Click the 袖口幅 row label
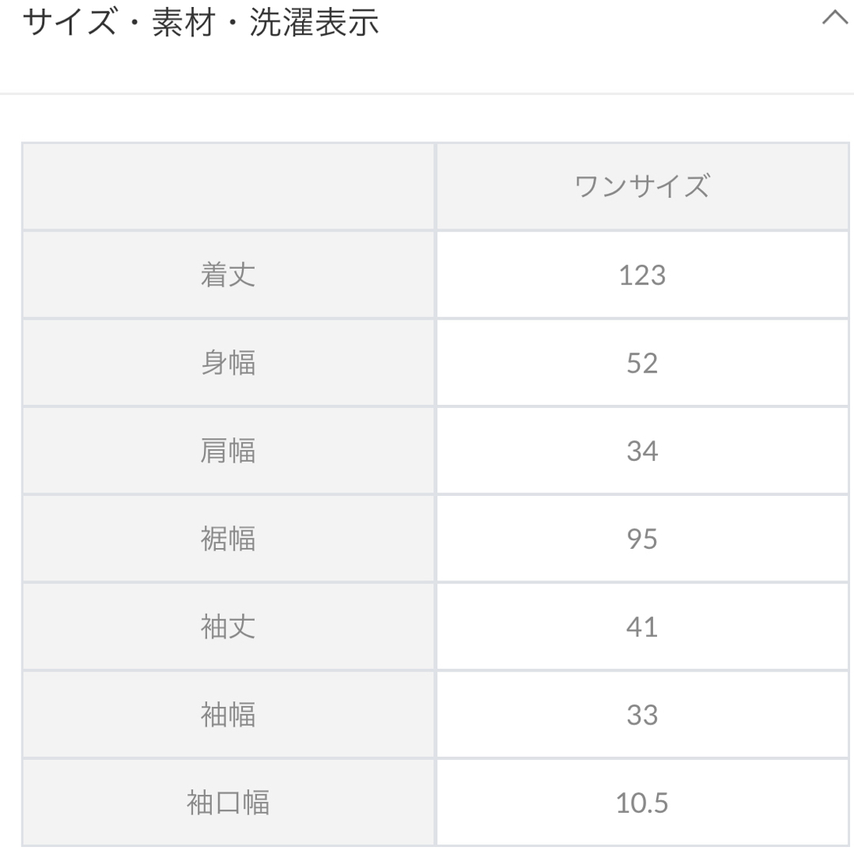The height and width of the screenshot is (854, 854). (x=229, y=803)
